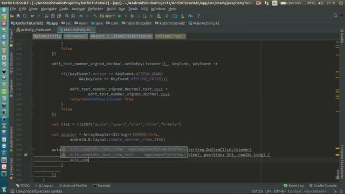Click the java folder breadcrumb
Screen dimensions: 345x194
(97, 23)
